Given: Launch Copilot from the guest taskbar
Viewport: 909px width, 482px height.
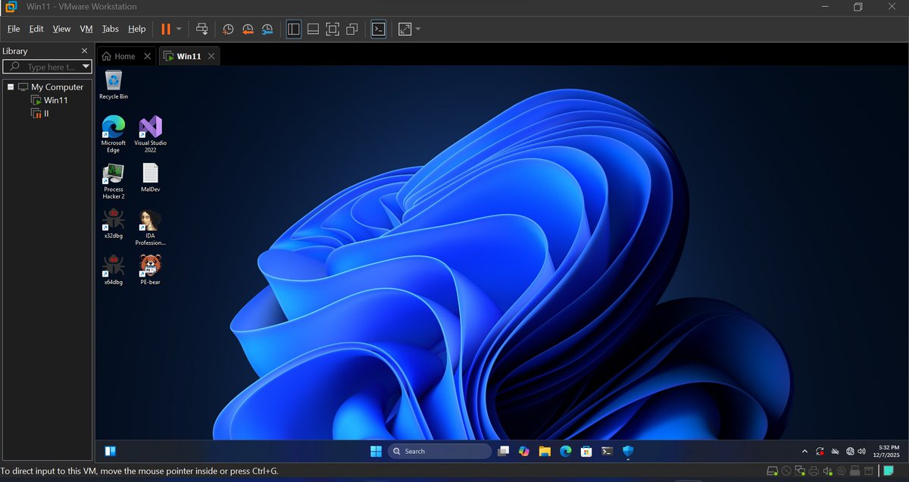Looking at the screenshot, I should pos(523,451).
